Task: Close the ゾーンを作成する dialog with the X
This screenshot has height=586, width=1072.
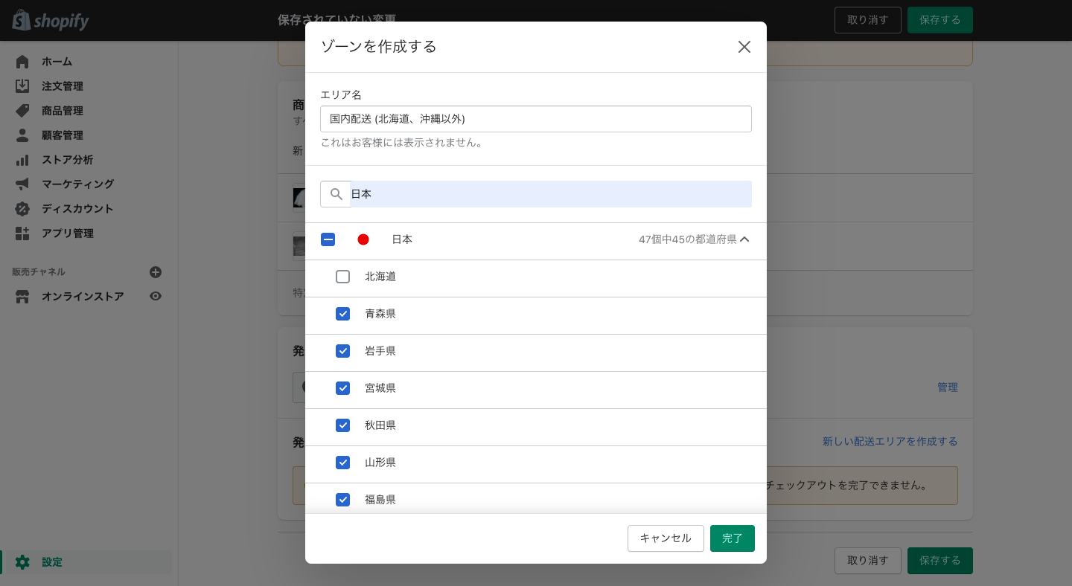Action: tap(744, 47)
